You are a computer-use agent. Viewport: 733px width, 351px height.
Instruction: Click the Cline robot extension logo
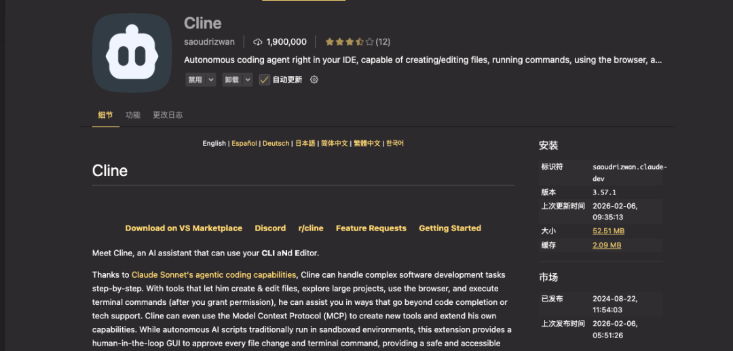[132, 53]
